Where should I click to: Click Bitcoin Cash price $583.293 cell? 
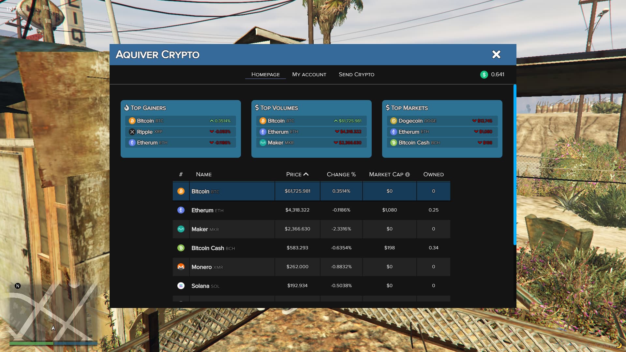pyautogui.click(x=297, y=248)
